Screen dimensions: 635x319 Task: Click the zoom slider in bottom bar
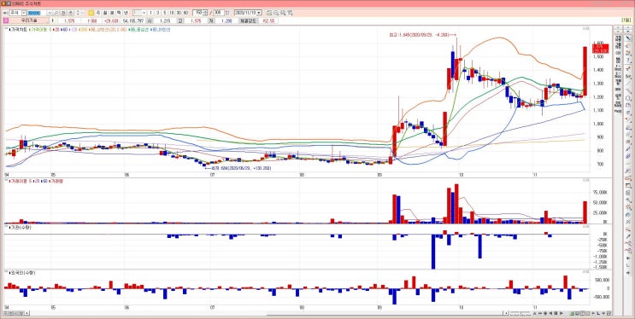click(x=520, y=313)
